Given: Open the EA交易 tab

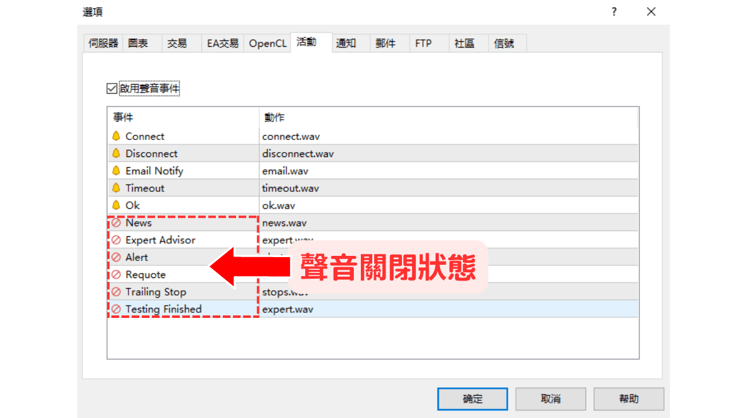Looking at the screenshot, I should [x=223, y=44].
